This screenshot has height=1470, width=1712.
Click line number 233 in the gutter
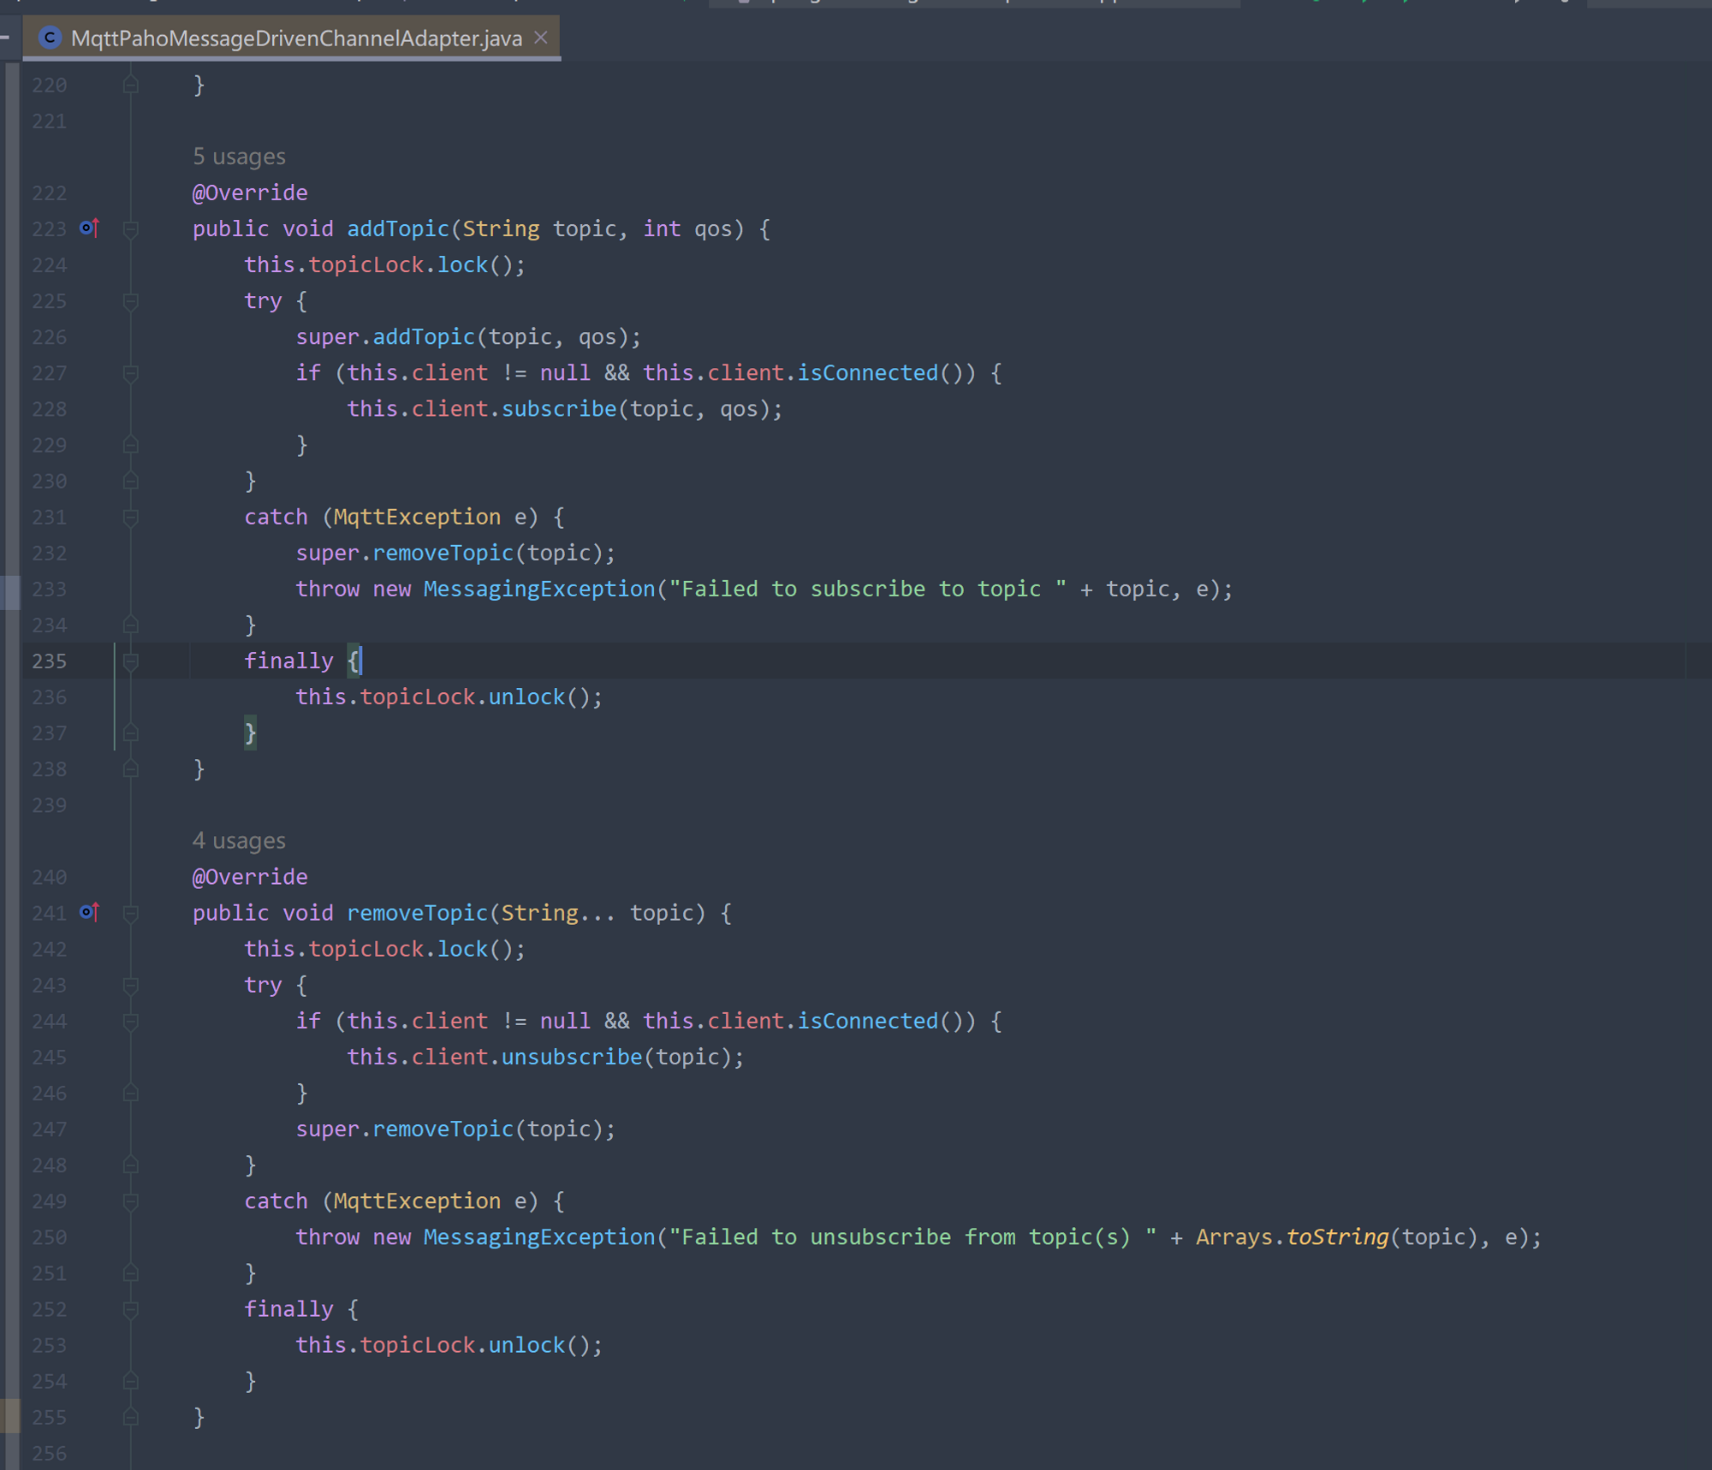point(49,590)
